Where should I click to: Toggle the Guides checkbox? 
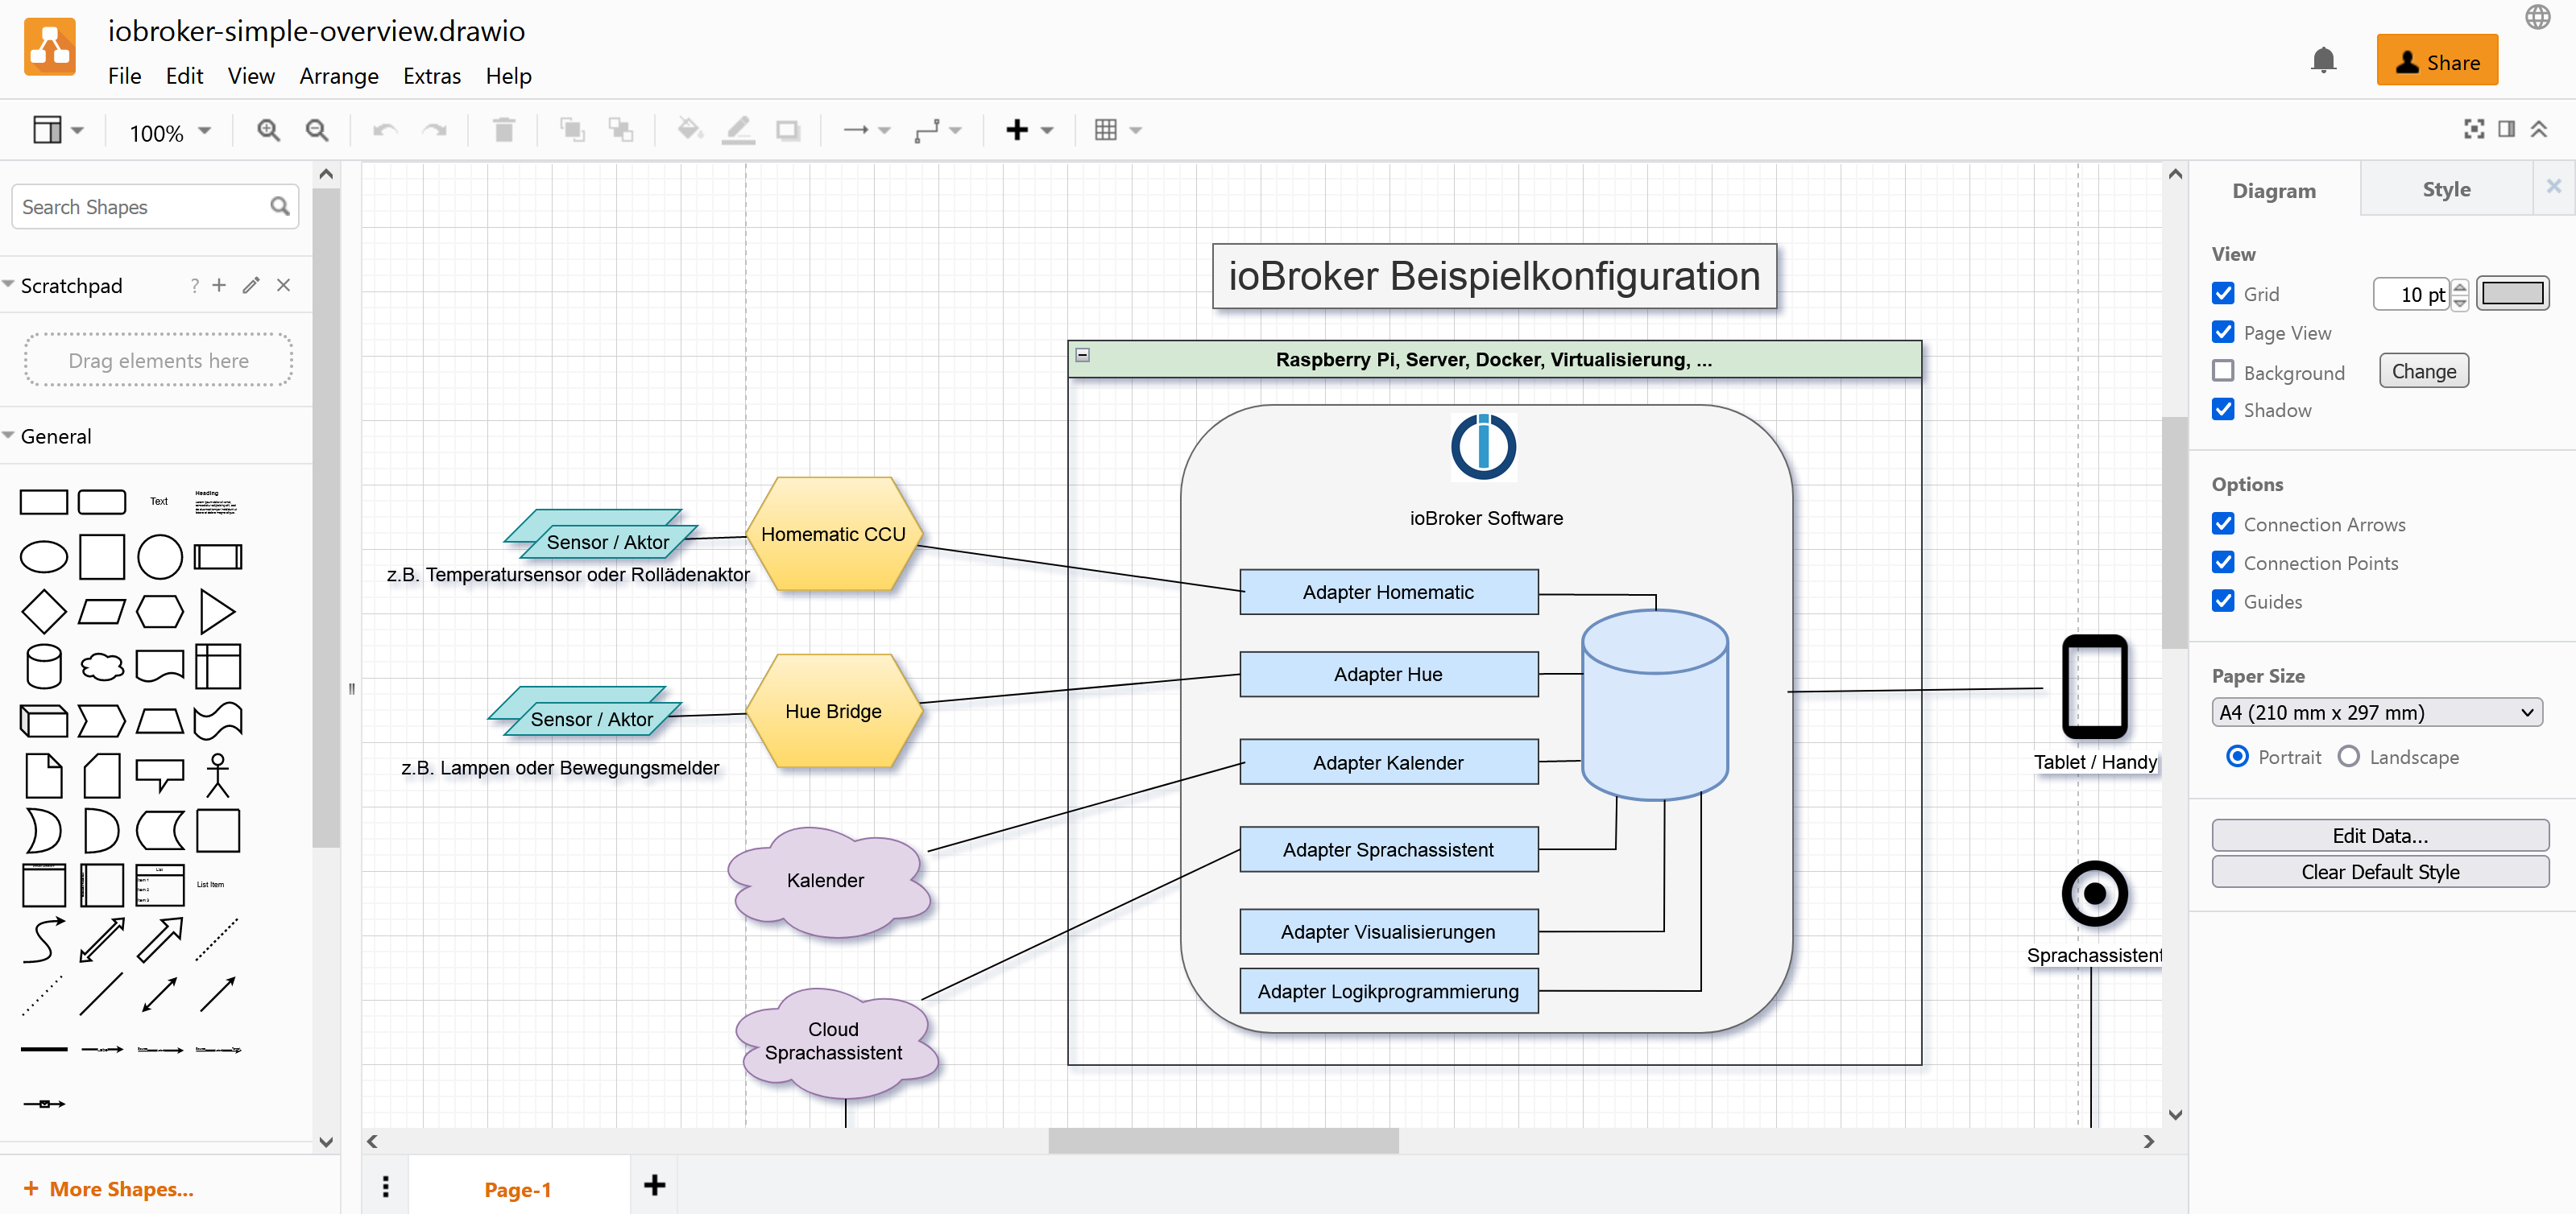[x=2223, y=601]
